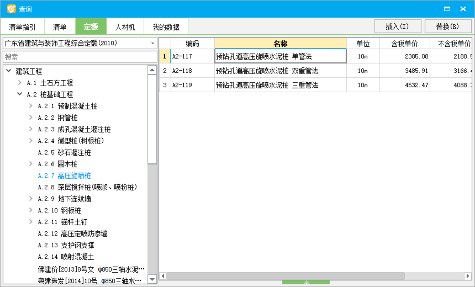Image resolution: width=475 pixels, height=287 pixels.
Task: Click the 单位 column header
Action: [x=363, y=43]
